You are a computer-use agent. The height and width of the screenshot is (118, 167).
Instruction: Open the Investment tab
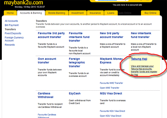(x=77, y=13)
